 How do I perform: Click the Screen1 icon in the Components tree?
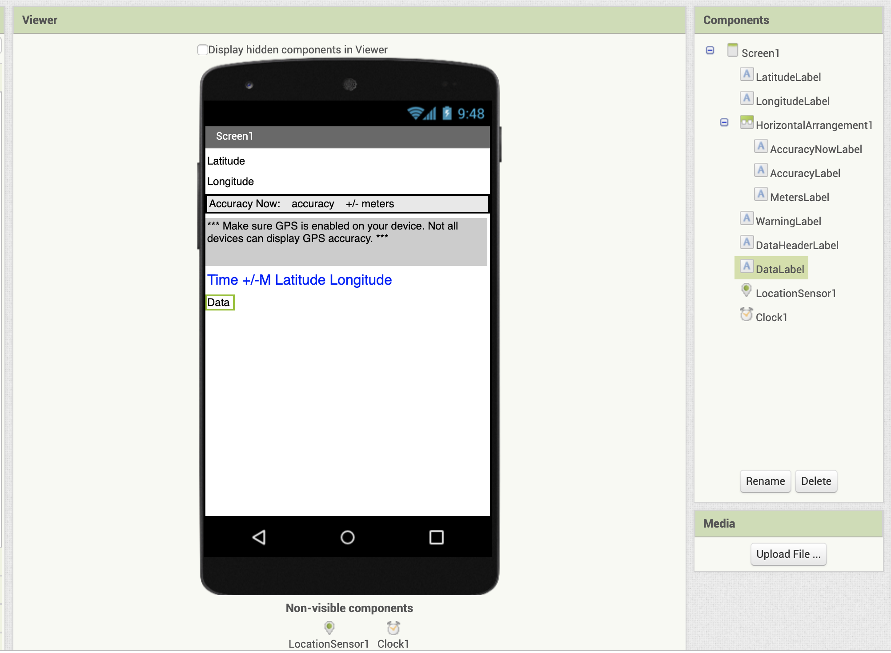(x=733, y=50)
